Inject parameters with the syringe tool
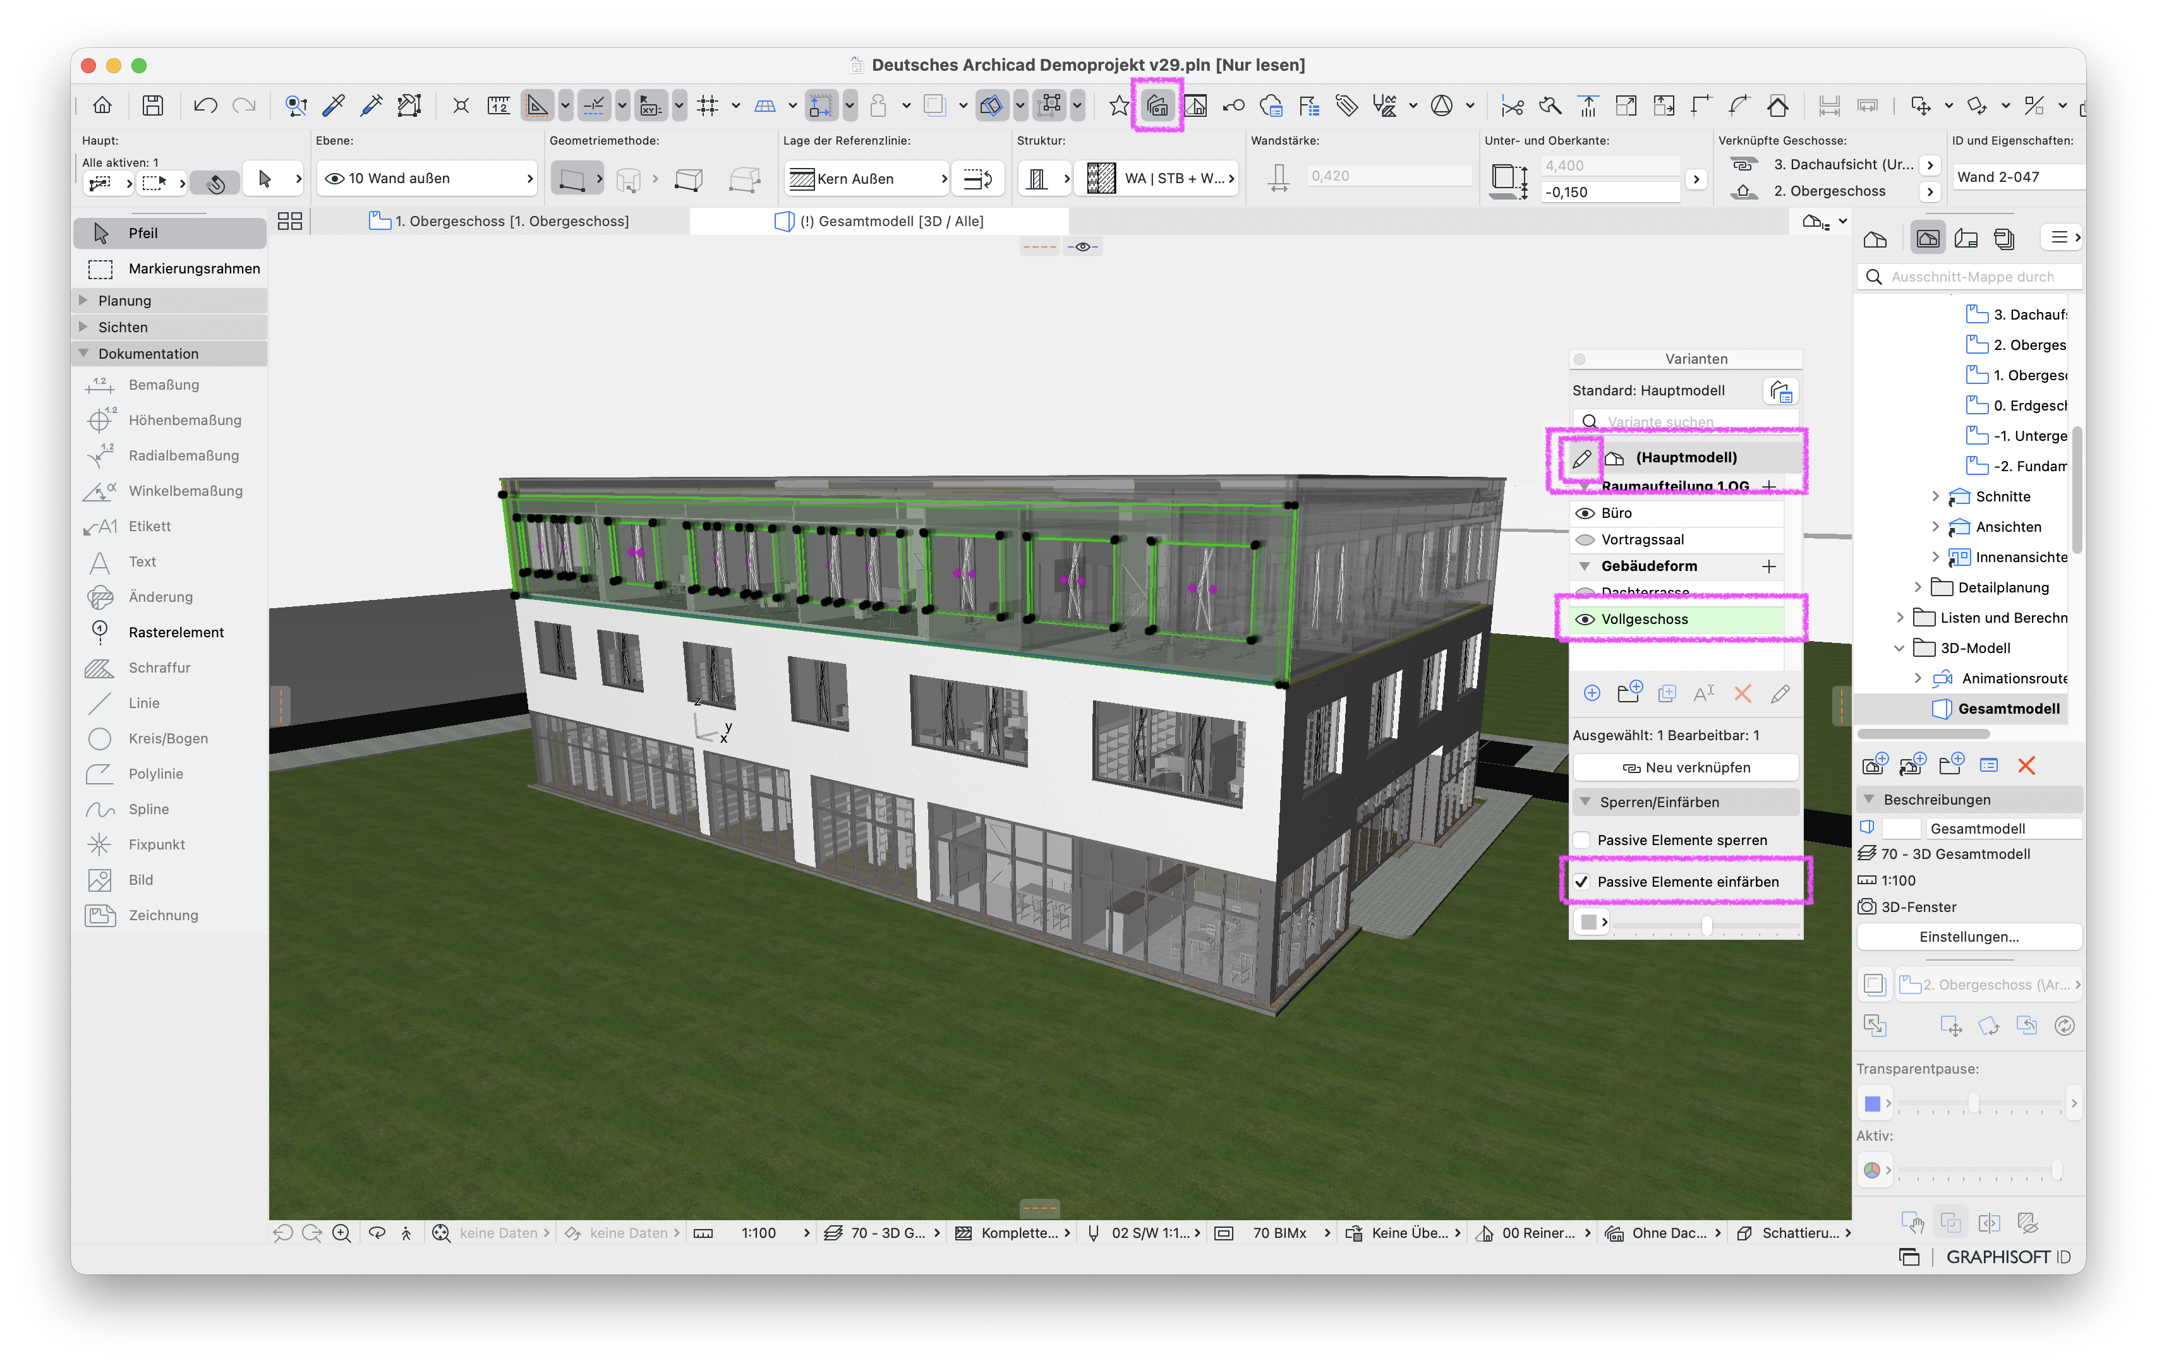Viewport: 2157px width, 1368px height. pyautogui.click(x=371, y=105)
